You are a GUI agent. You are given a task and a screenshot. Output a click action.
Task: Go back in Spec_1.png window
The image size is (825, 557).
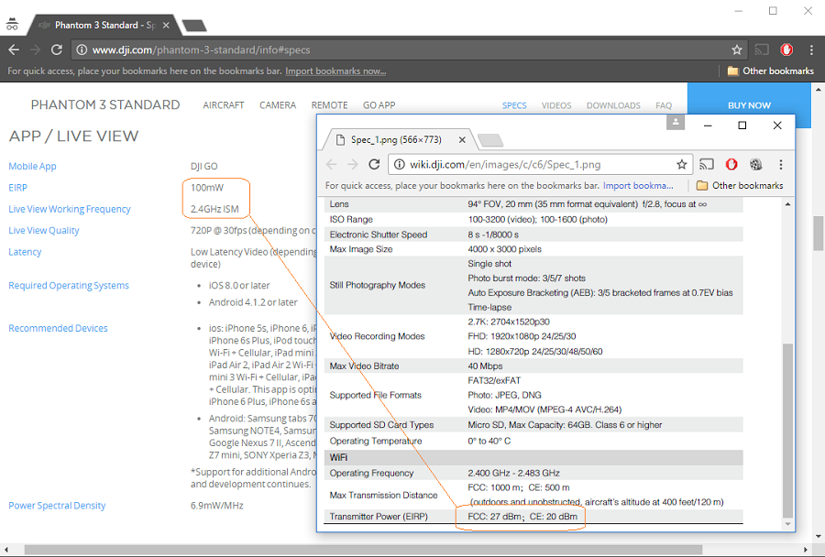coord(332,165)
